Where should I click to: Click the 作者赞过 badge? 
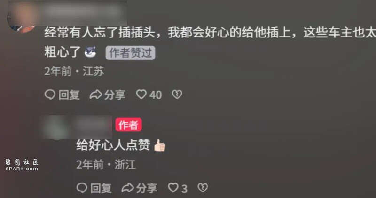pos(131,53)
